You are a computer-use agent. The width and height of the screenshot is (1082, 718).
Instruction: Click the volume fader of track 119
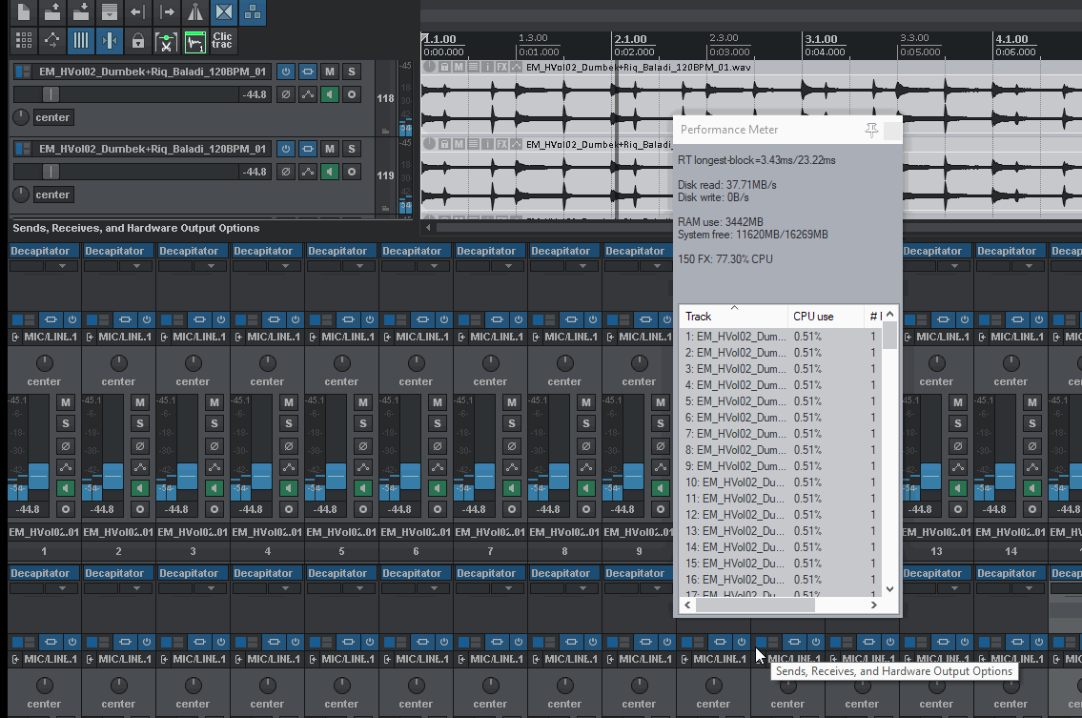click(51, 172)
